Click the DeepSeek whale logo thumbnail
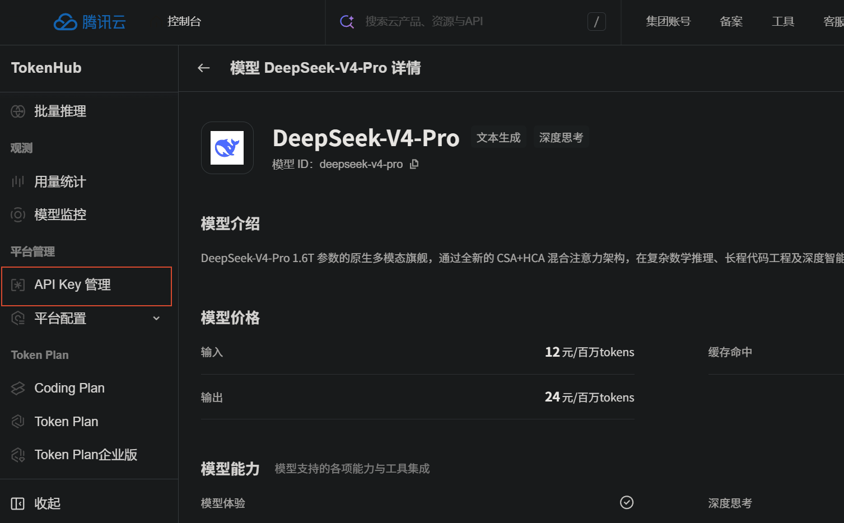The height and width of the screenshot is (523, 844). click(227, 148)
